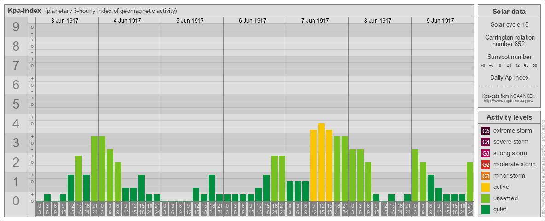
Task: Click the yellow 7 Jun 9-12 bar
Action: pos(313,165)
